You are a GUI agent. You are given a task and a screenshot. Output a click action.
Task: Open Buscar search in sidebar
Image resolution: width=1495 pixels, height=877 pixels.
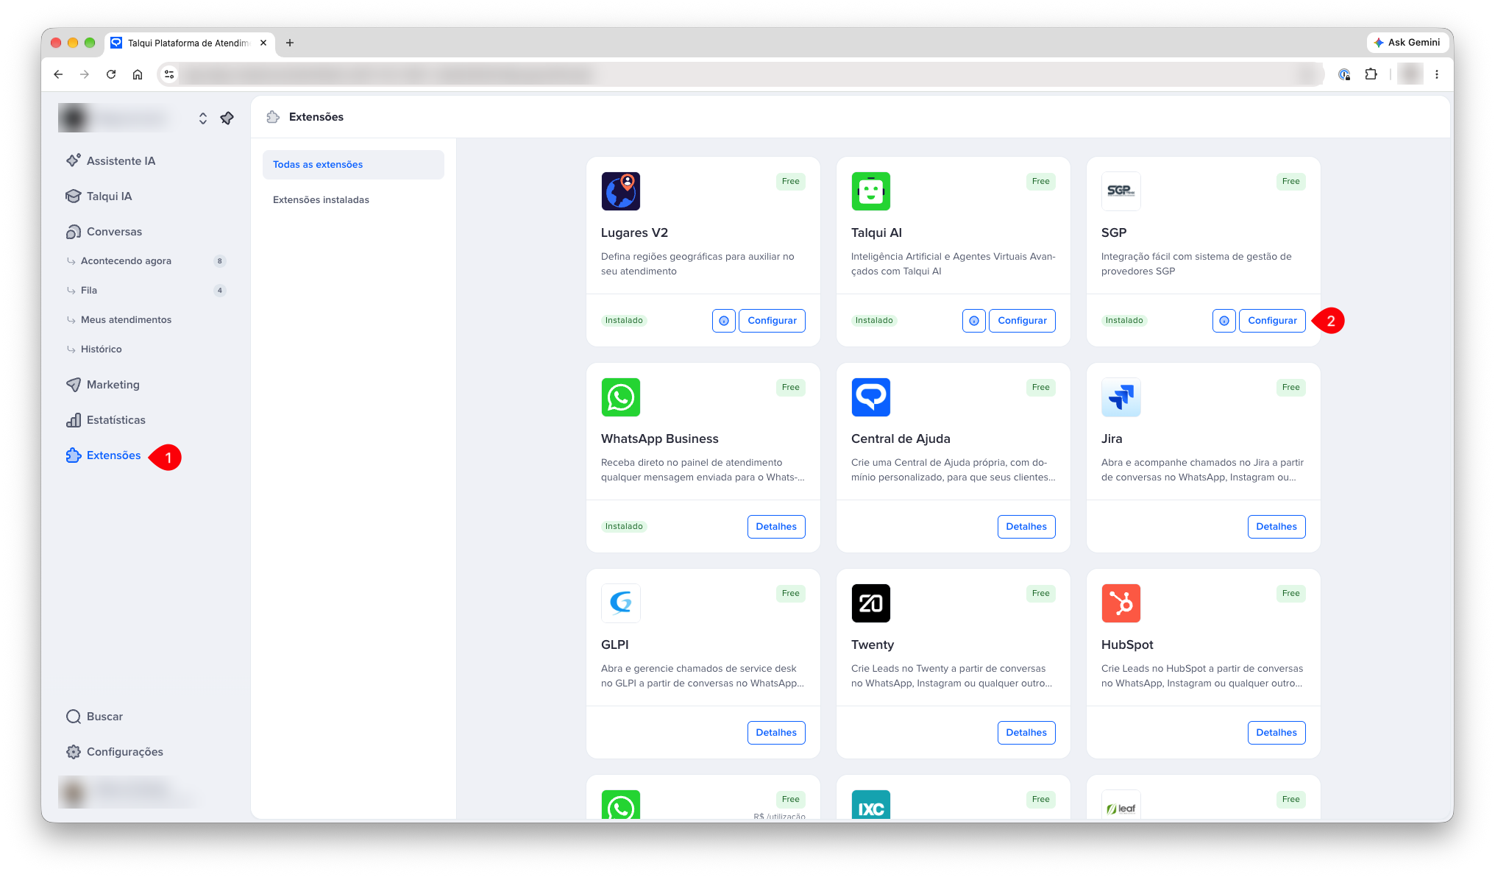94,716
